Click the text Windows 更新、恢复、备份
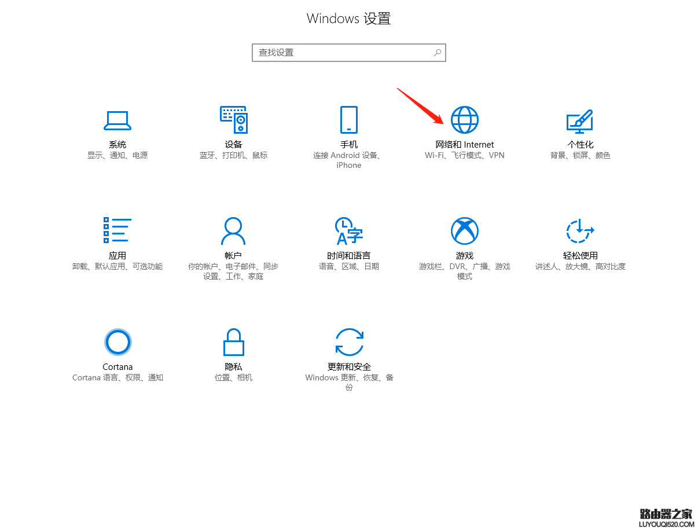This screenshot has width=698, height=532. [349, 383]
